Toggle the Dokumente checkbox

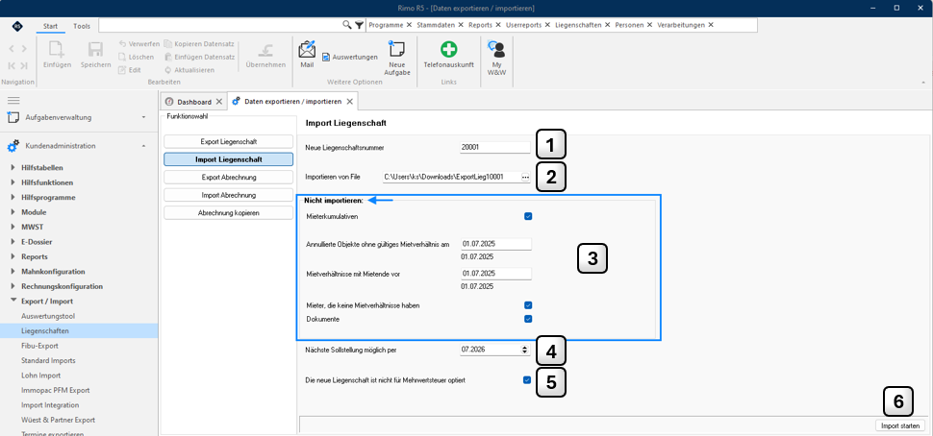point(528,319)
